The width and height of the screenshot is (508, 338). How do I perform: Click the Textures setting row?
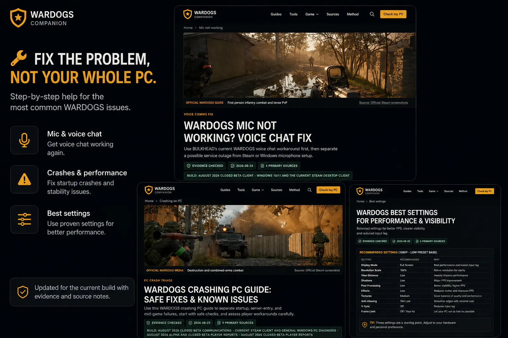point(425,296)
